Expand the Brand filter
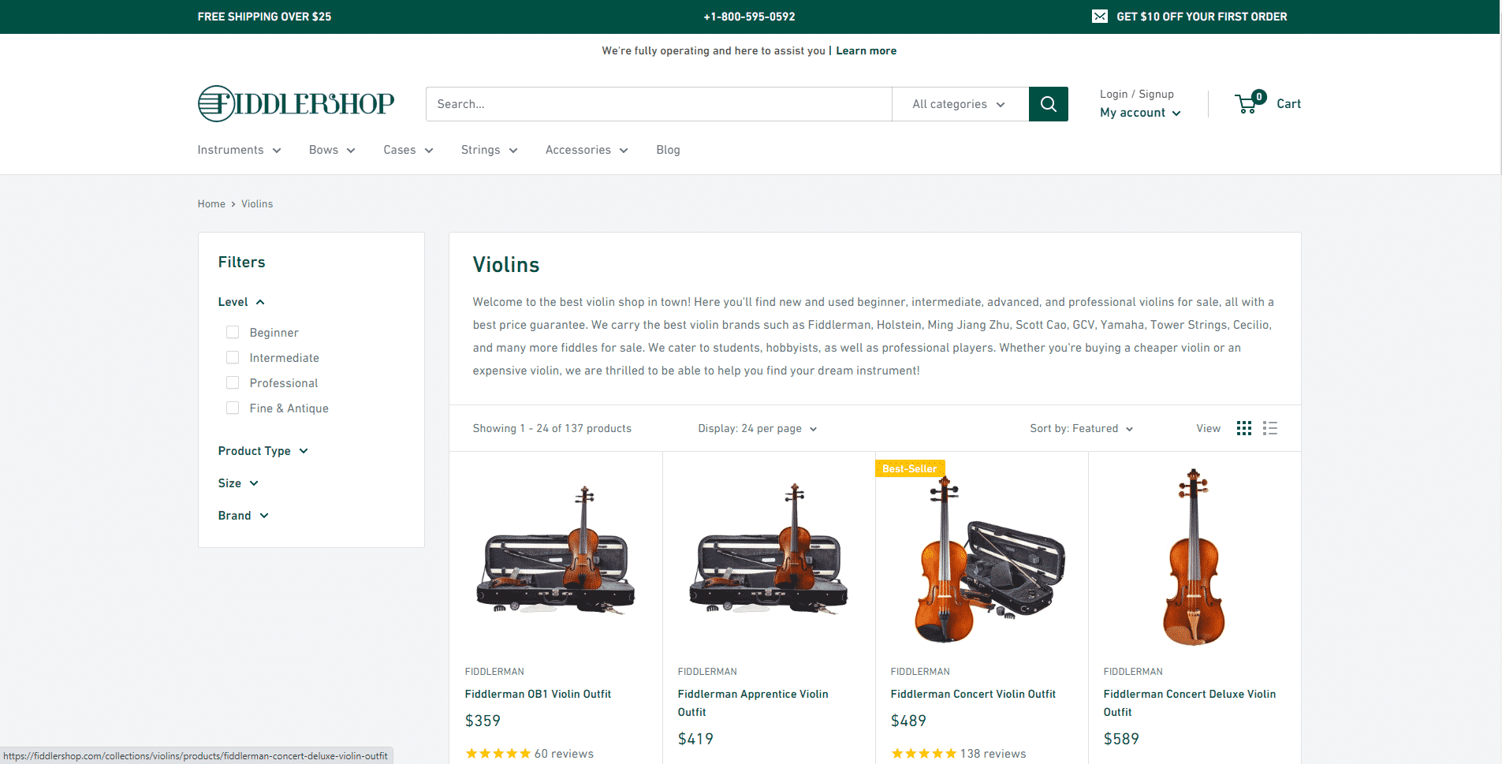The image size is (1502, 764). pos(244,516)
